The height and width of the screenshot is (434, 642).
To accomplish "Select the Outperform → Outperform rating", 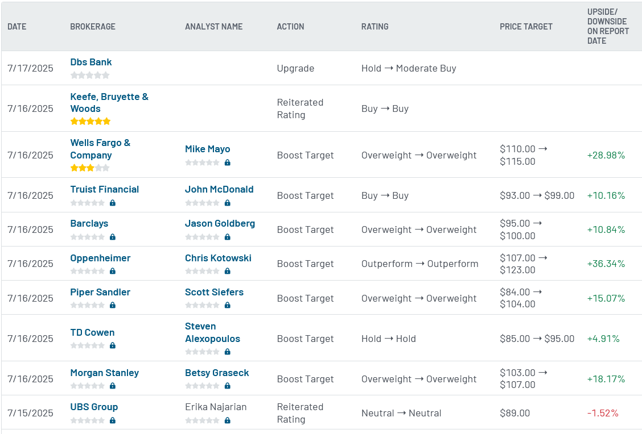I will click(419, 264).
